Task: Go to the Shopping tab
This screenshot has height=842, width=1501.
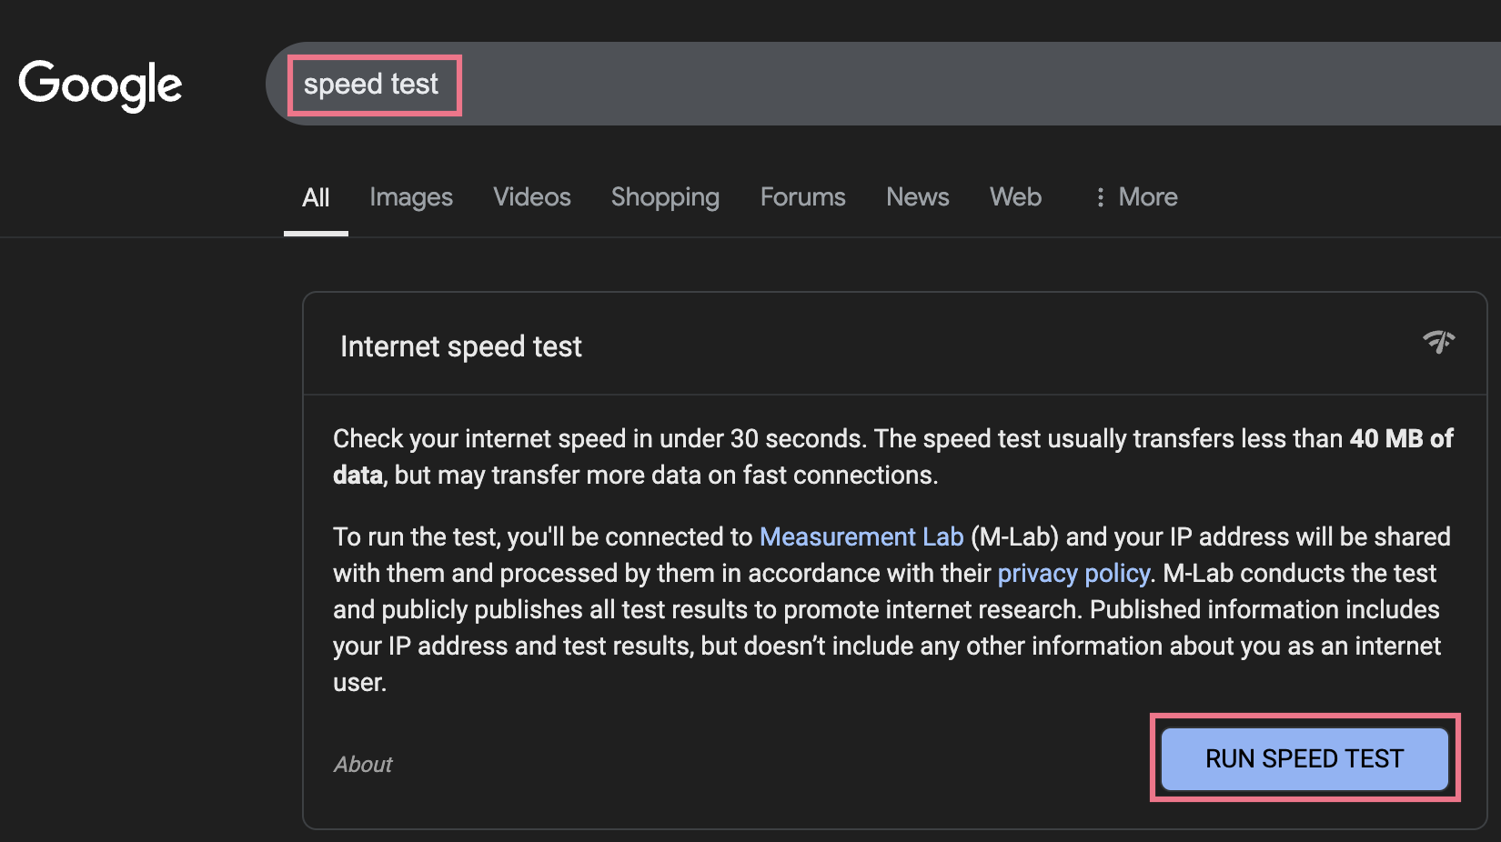Action: (x=665, y=197)
